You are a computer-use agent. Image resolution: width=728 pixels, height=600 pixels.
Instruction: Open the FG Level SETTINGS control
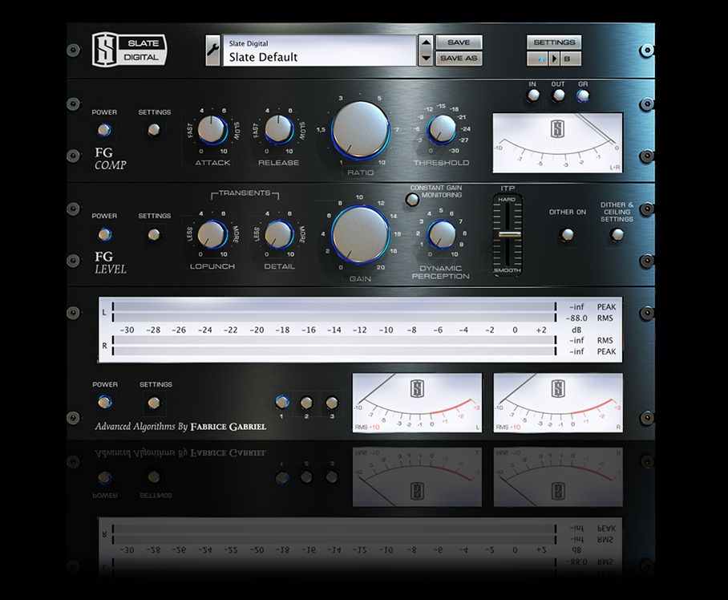pyautogui.click(x=153, y=233)
